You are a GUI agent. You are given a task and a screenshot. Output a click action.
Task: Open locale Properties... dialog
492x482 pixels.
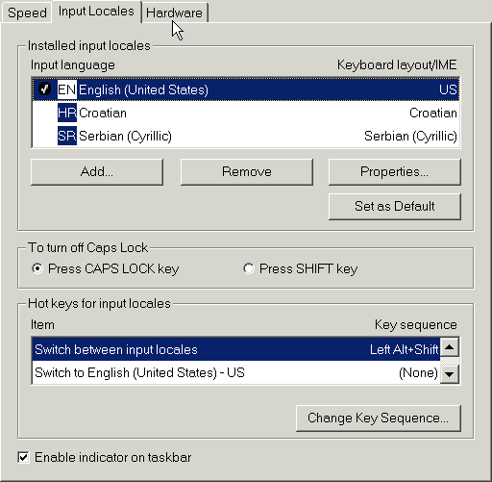coord(395,171)
